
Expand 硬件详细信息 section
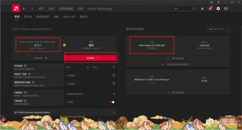click(178, 58)
